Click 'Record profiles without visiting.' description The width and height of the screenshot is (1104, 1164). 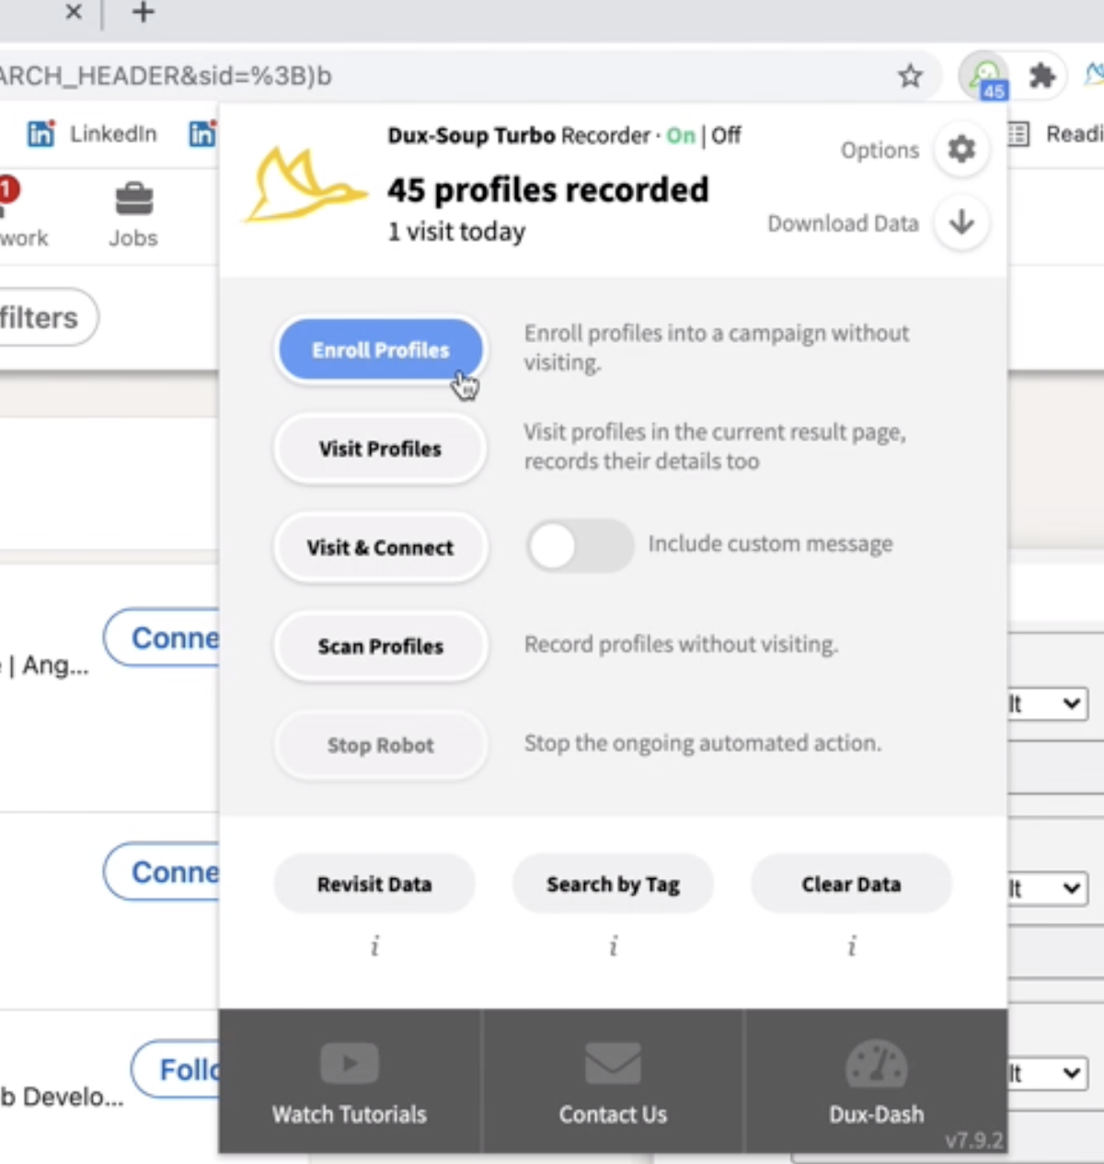click(681, 645)
